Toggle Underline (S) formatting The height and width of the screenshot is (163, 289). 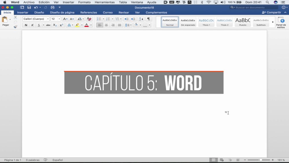pyautogui.click(x=39, y=25)
